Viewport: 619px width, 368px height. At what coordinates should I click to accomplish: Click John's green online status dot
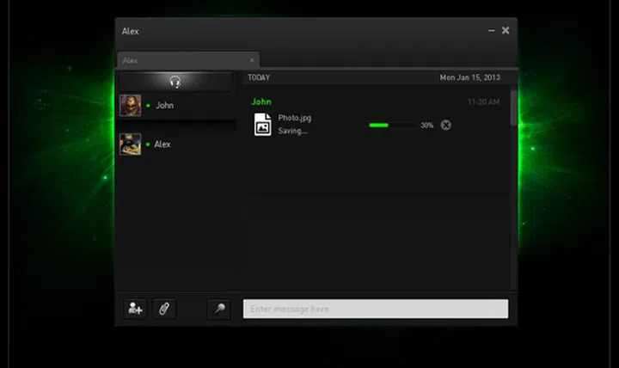pos(148,106)
